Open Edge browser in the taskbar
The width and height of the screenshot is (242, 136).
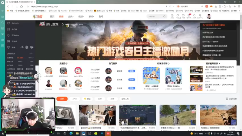(71, 134)
